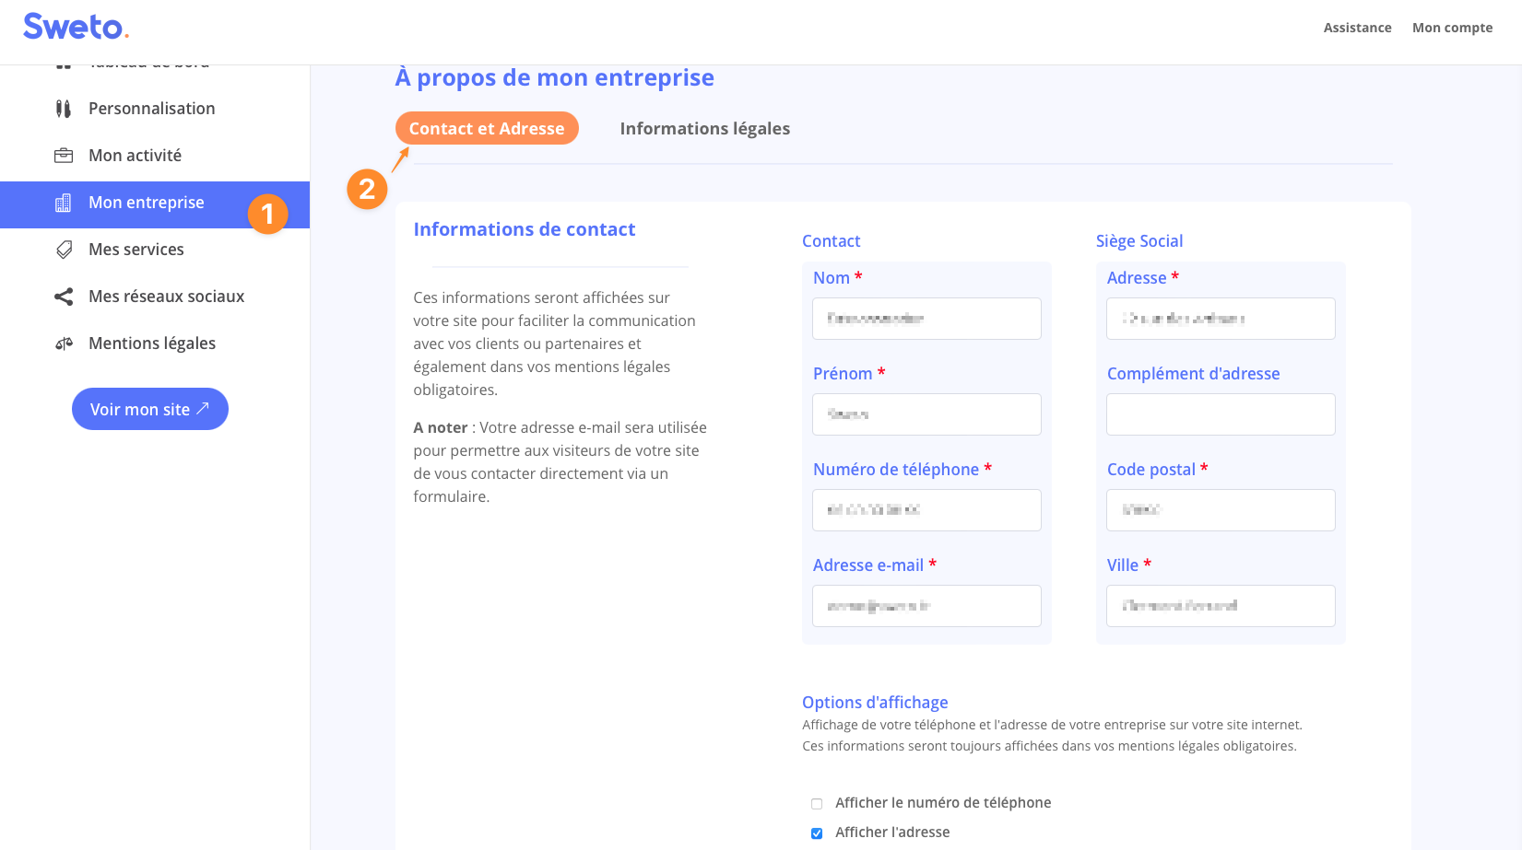
Task: Select the Contact et Adresse tab
Action: tap(487, 129)
